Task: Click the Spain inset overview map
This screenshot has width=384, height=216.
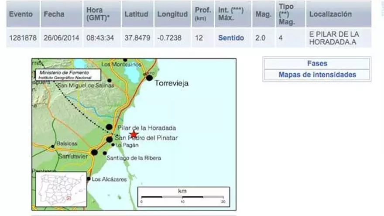Action: [55, 189]
